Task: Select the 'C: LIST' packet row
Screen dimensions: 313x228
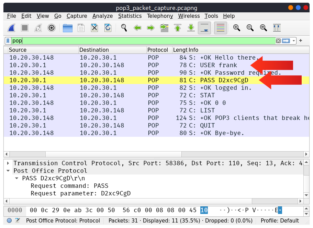Action: [x=157, y=110]
